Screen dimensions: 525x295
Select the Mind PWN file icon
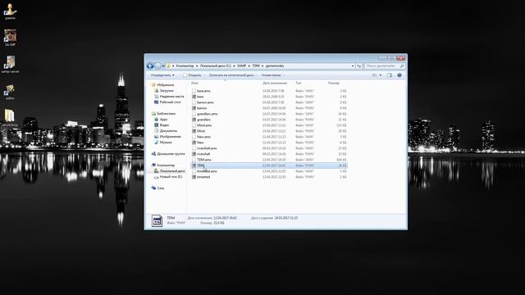pos(194,131)
